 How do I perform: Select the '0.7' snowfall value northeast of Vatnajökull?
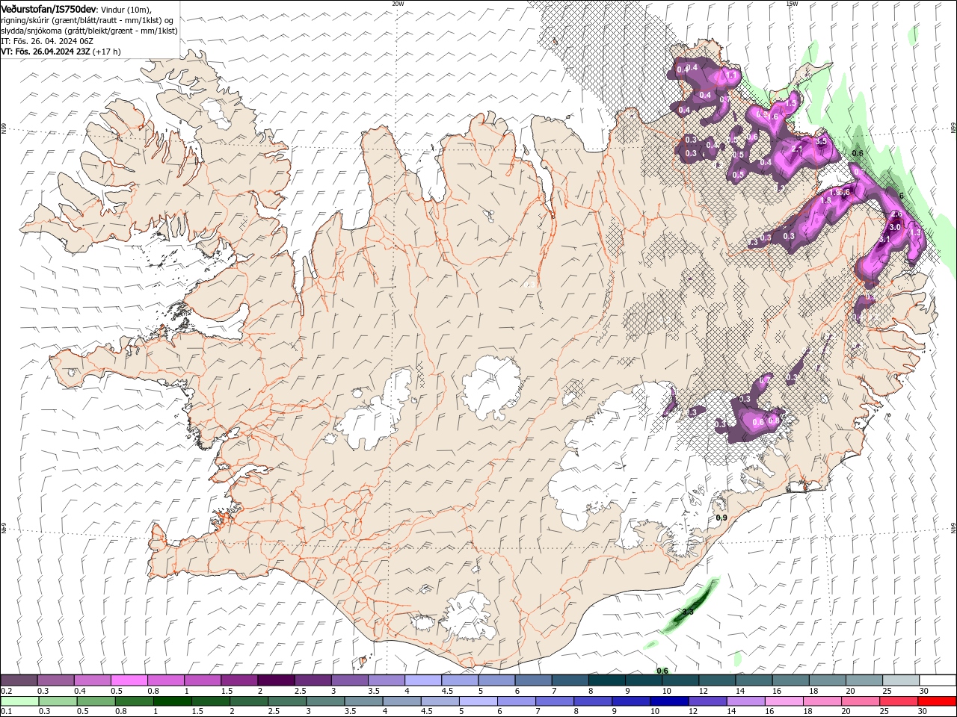764,381
